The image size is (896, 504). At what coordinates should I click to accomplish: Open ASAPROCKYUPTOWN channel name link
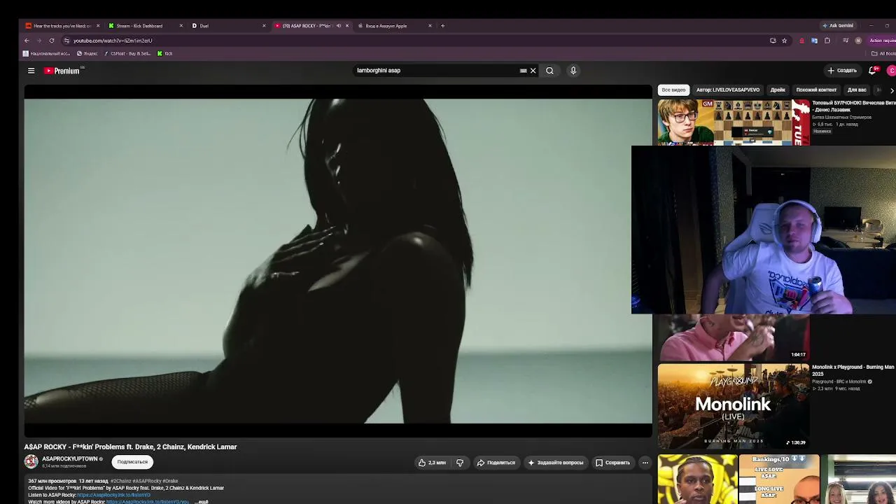pyautogui.click(x=69, y=459)
